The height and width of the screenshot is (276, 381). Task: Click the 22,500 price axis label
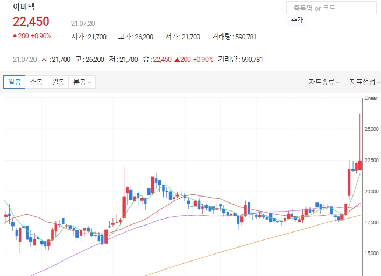(371, 161)
